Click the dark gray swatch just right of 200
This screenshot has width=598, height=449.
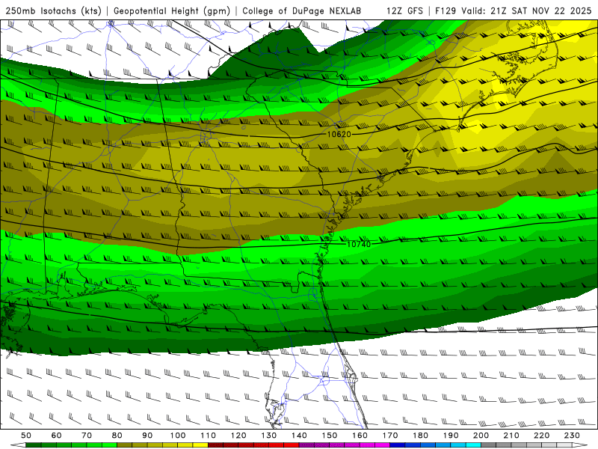[x=489, y=445]
